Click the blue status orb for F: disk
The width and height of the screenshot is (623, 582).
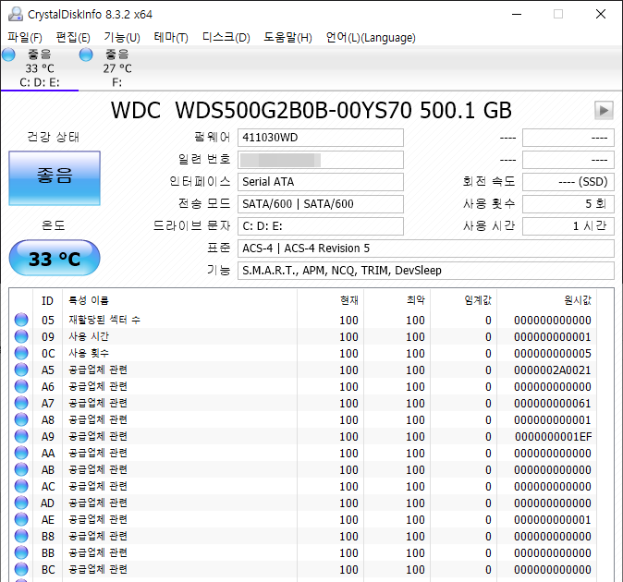click(x=86, y=55)
